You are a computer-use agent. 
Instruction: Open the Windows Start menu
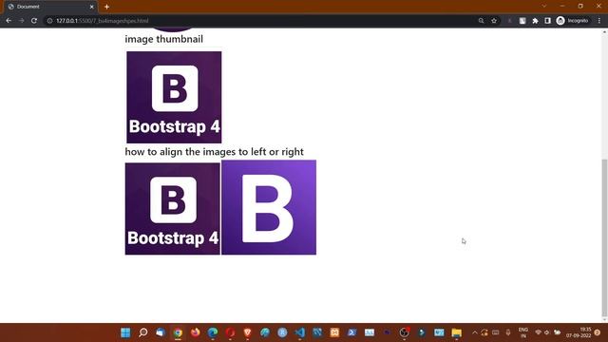tap(125, 332)
